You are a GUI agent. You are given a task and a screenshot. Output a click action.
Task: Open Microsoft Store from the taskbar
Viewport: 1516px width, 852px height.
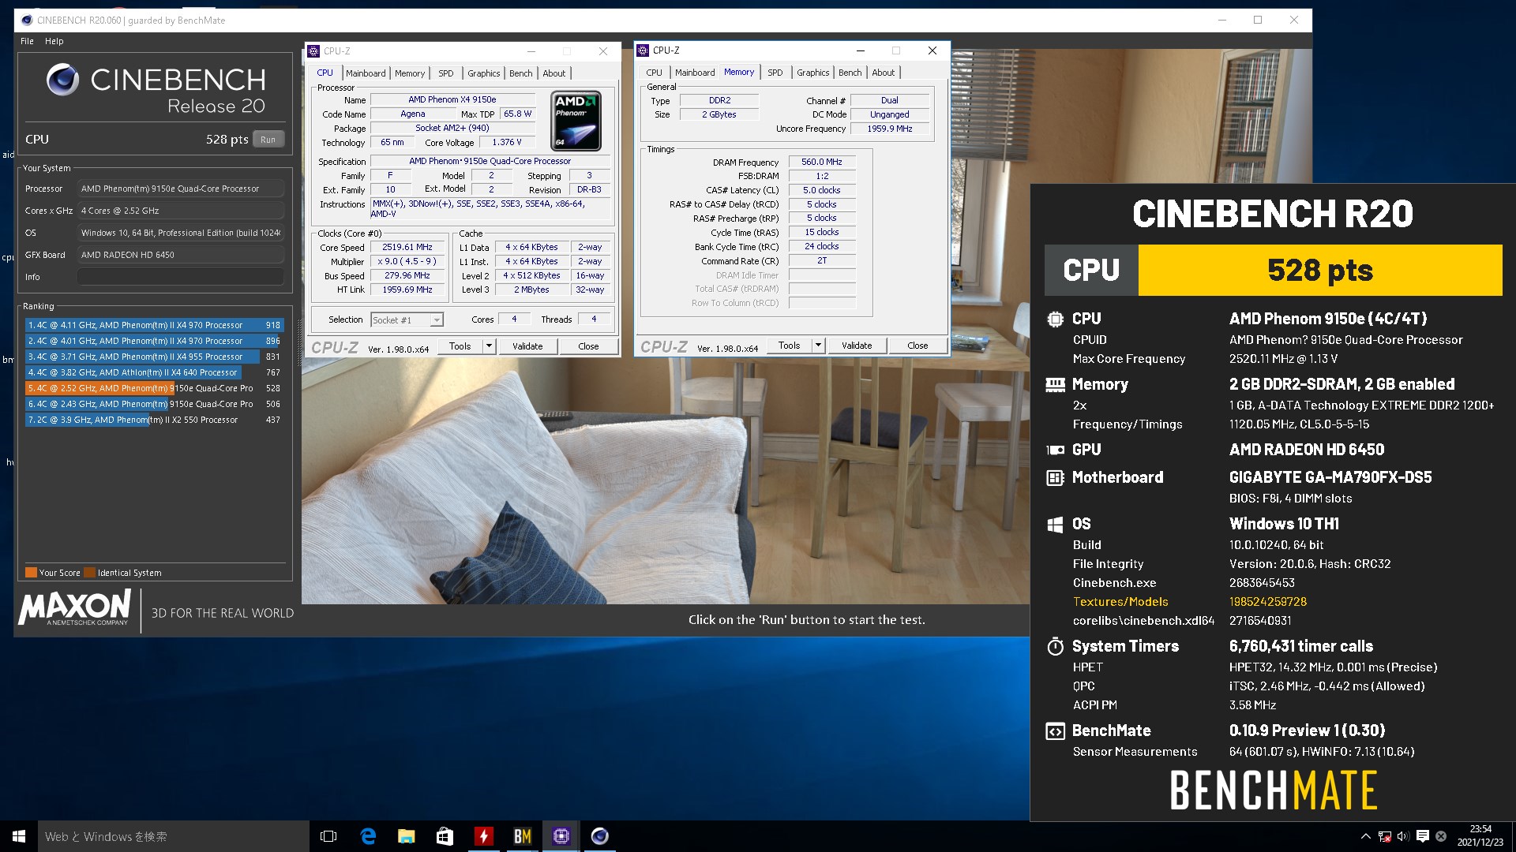click(x=445, y=836)
